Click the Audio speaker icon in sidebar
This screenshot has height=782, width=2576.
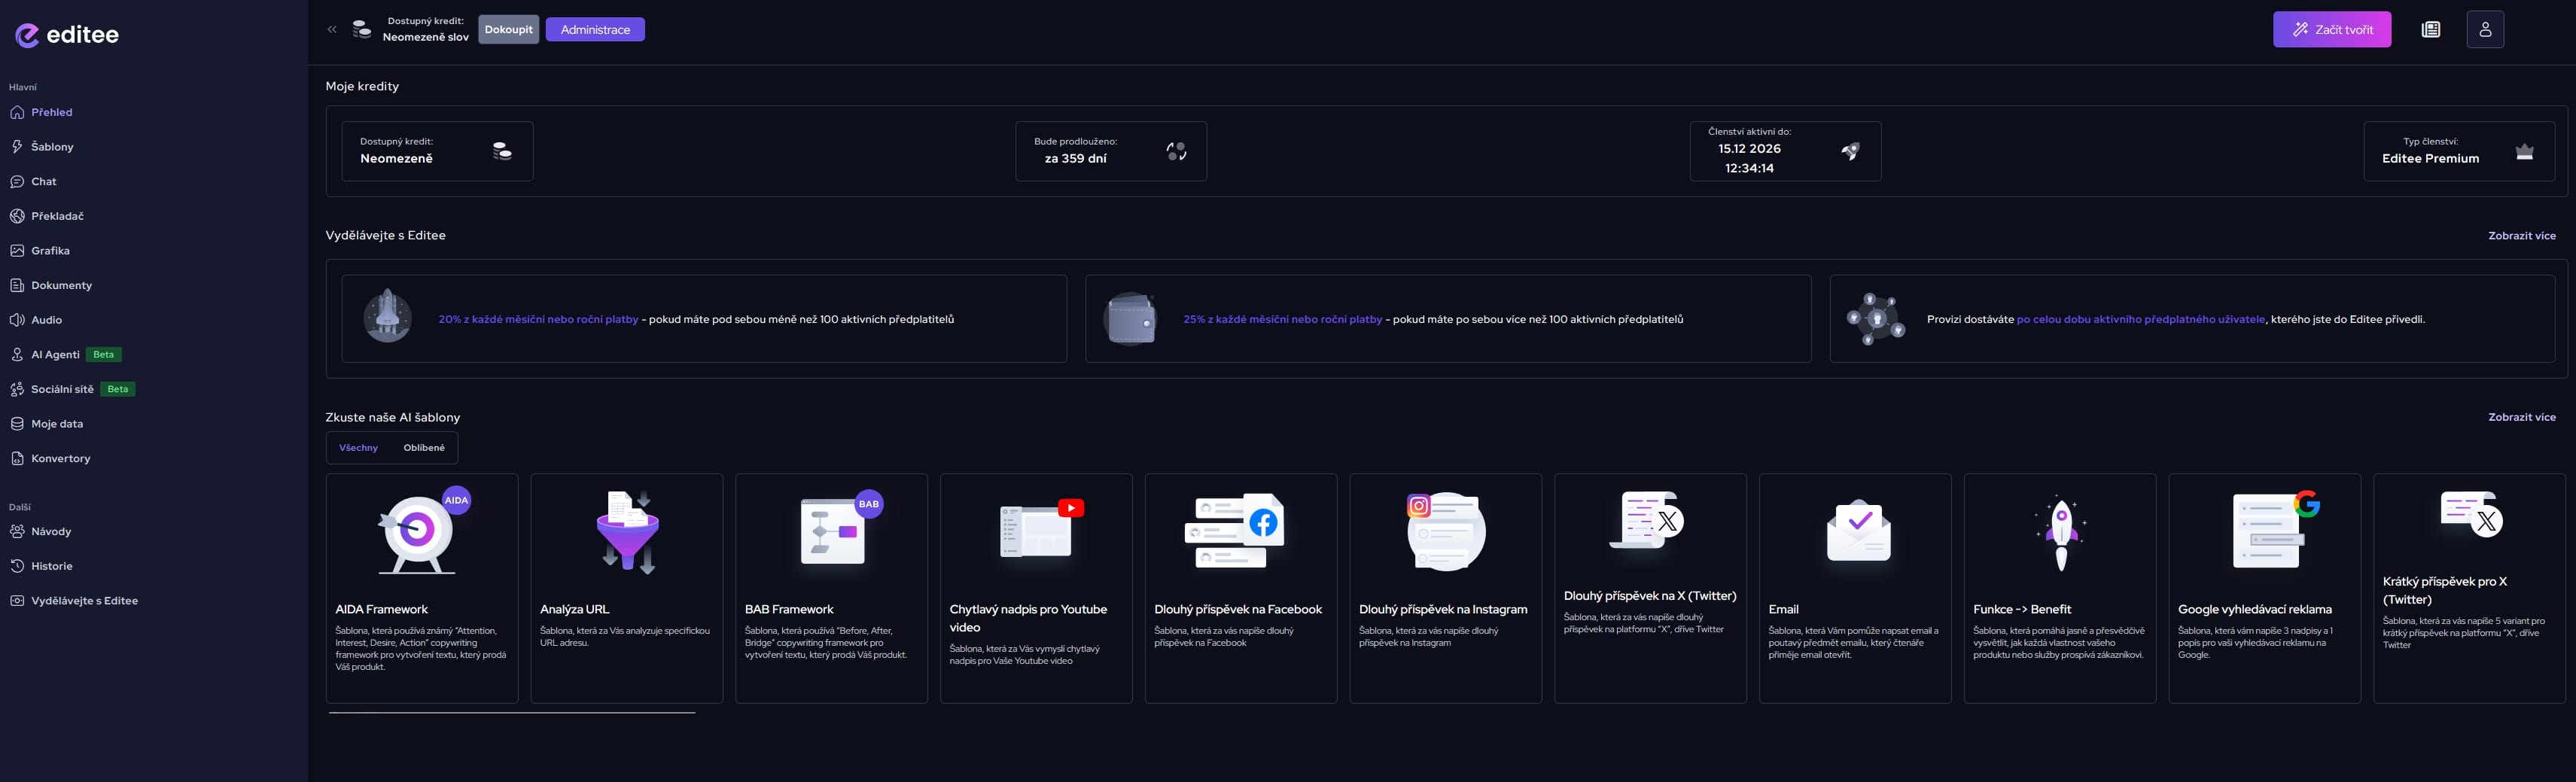click(x=17, y=320)
